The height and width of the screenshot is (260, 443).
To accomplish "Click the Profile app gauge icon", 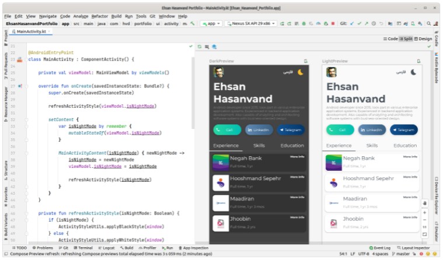I will coord(319,24).
